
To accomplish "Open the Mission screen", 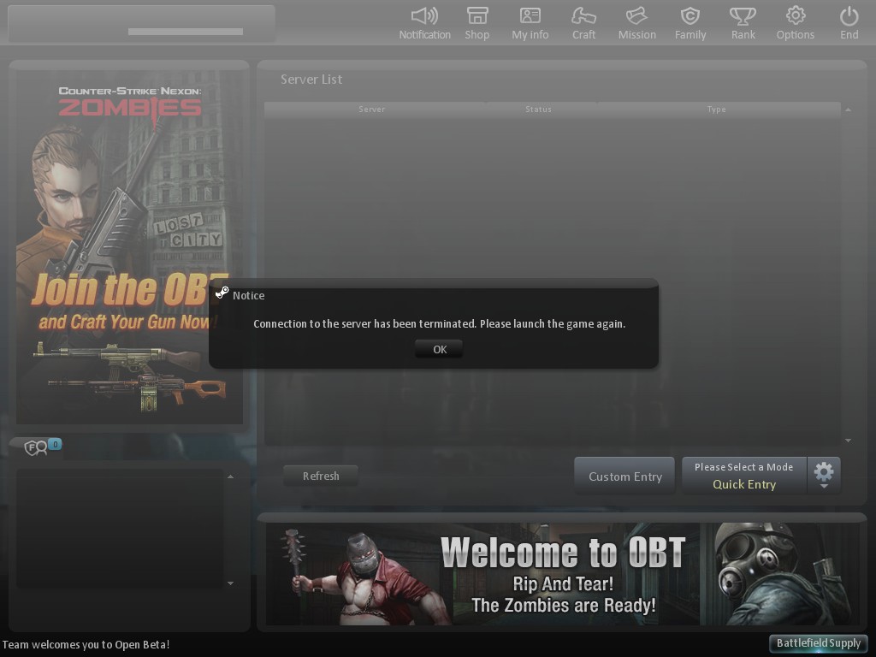I will point(636,21).
